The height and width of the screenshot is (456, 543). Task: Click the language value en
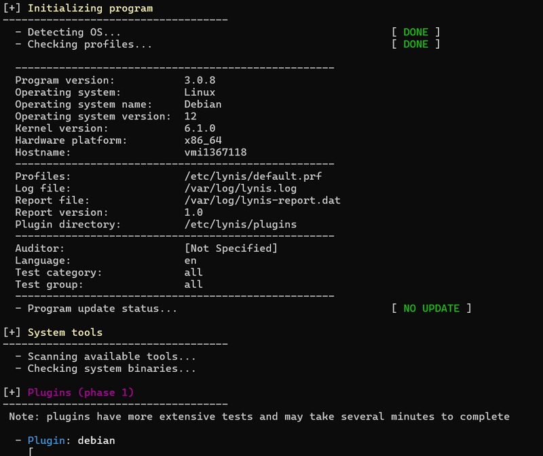[191, 261]
